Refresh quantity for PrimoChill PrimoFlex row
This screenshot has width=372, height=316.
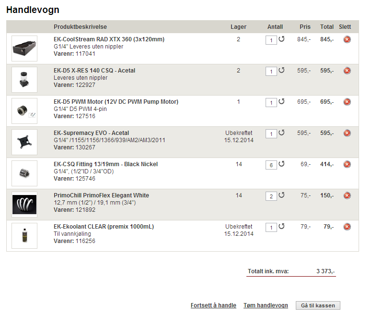281,195
